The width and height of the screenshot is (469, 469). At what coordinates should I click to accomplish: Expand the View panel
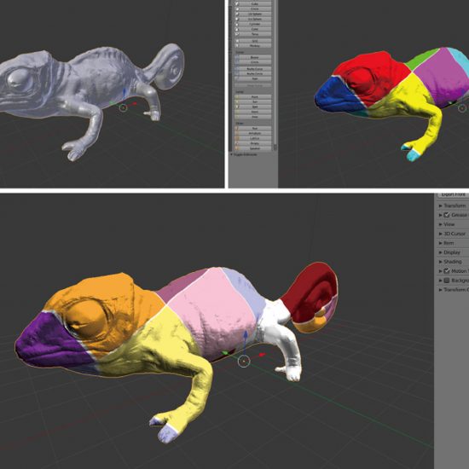447,224
